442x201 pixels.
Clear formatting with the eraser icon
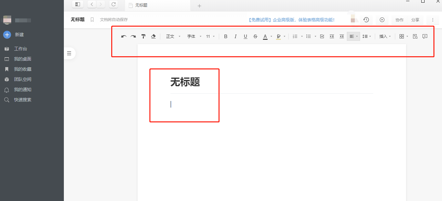click(153, 36)
